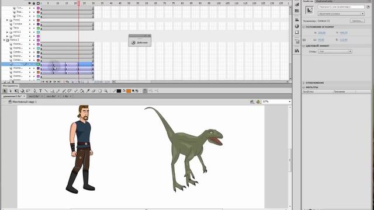Click the black and white reset icon

[x=133, y=91]
